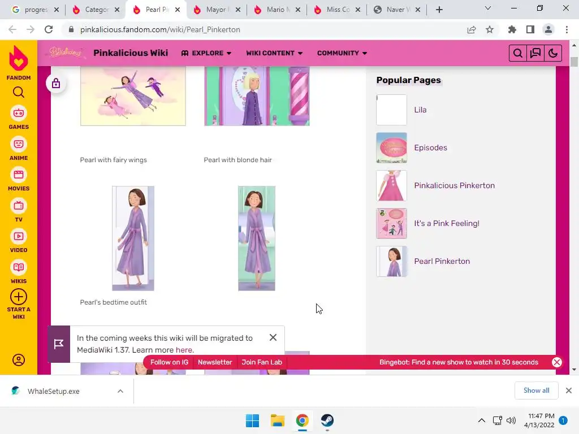Image resolution: width=579 pixels, height=434 pixels.
Task: Close the Pearl Pinkerton tab
Action: pyautogui.click(x=178, y=10)
